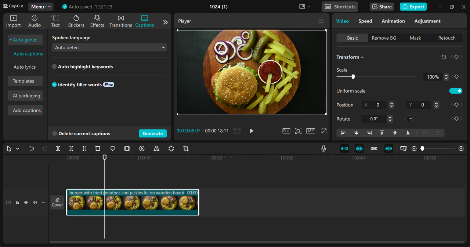Click the zoom-out magnifier on timeline

tap(414, 148)
